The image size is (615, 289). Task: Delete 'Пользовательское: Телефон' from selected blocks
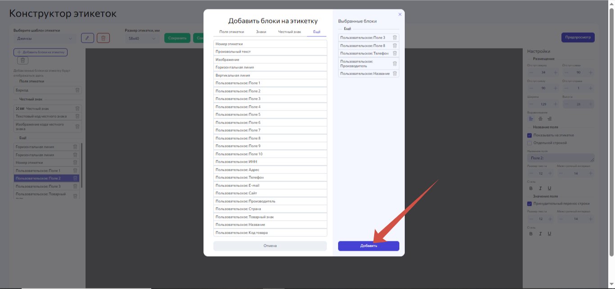click(x=395, y=53)
